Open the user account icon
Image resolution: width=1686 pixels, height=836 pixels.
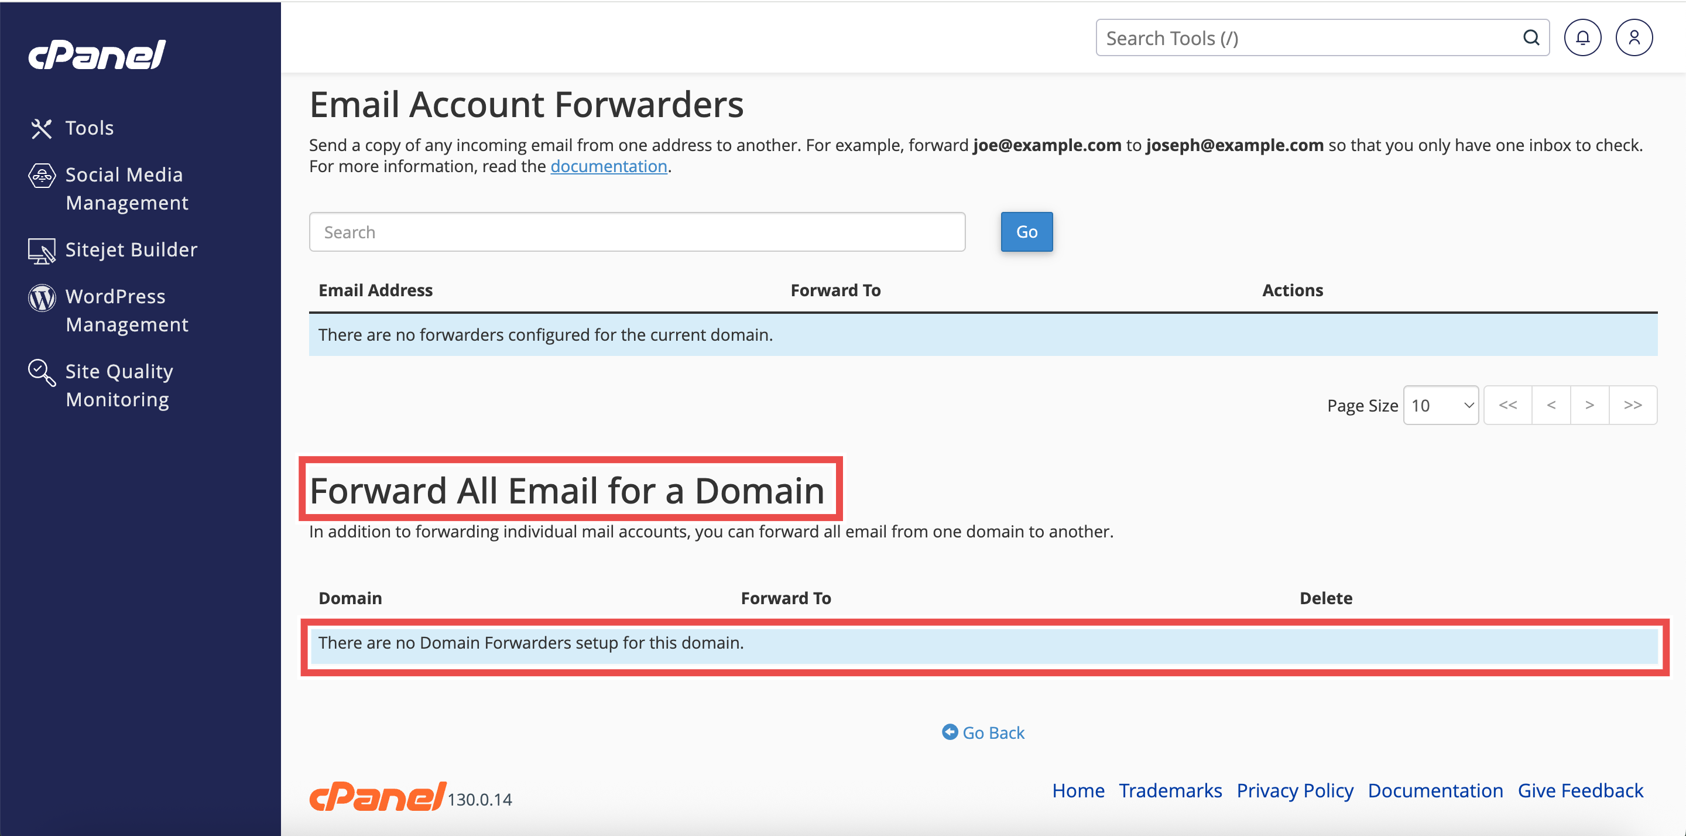coord(1634,38)
